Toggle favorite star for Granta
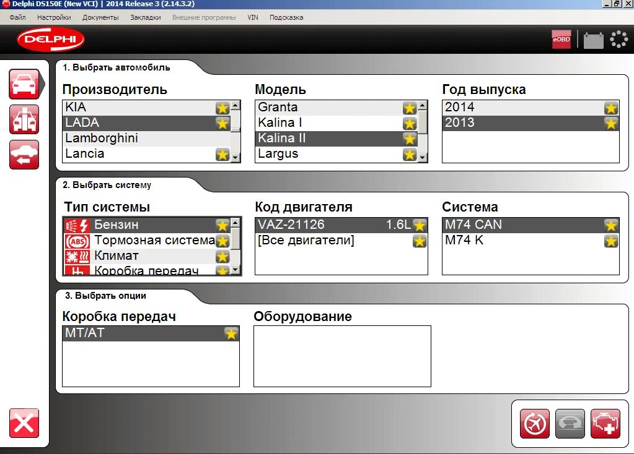Screen dimensions: 634x454 (410, 108)
